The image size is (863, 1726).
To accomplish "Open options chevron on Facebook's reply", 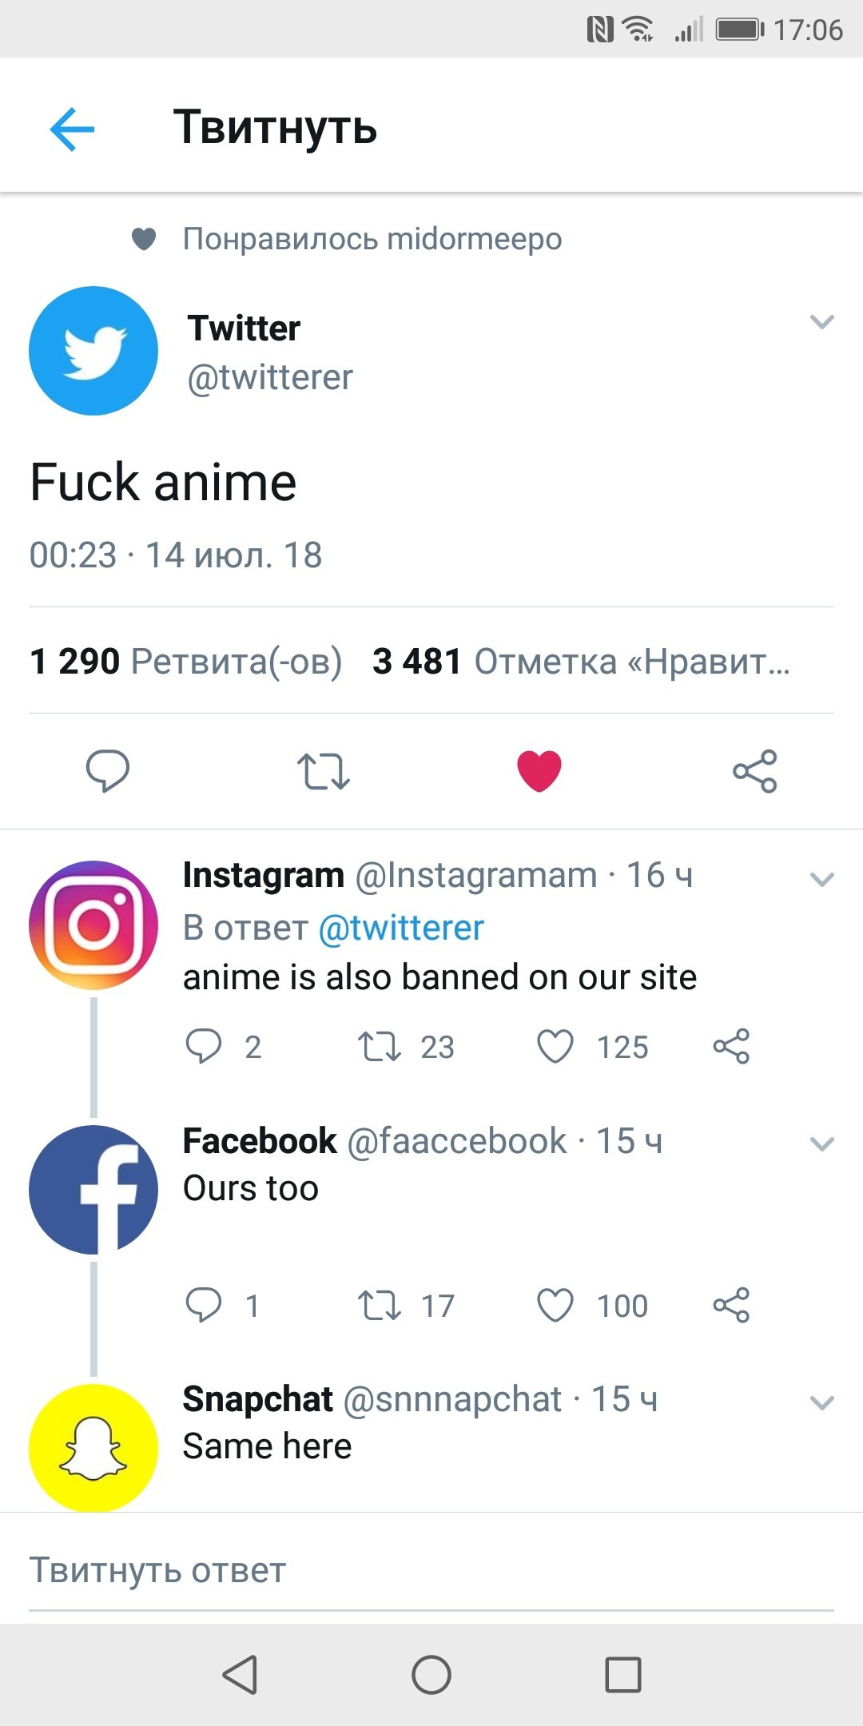I will click(821, 1144).
